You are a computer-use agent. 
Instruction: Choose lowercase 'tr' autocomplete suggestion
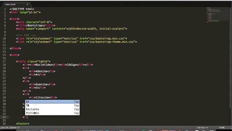tap(52, 102)
